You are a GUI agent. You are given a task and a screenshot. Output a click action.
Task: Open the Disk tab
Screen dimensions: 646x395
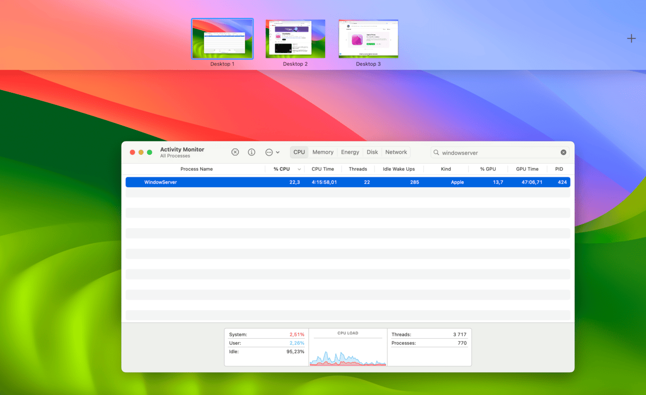click(372, 152)
